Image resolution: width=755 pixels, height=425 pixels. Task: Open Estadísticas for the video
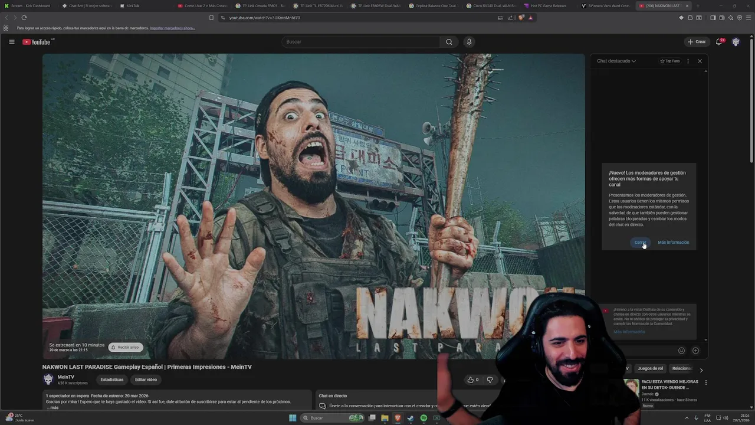[112, 380]
